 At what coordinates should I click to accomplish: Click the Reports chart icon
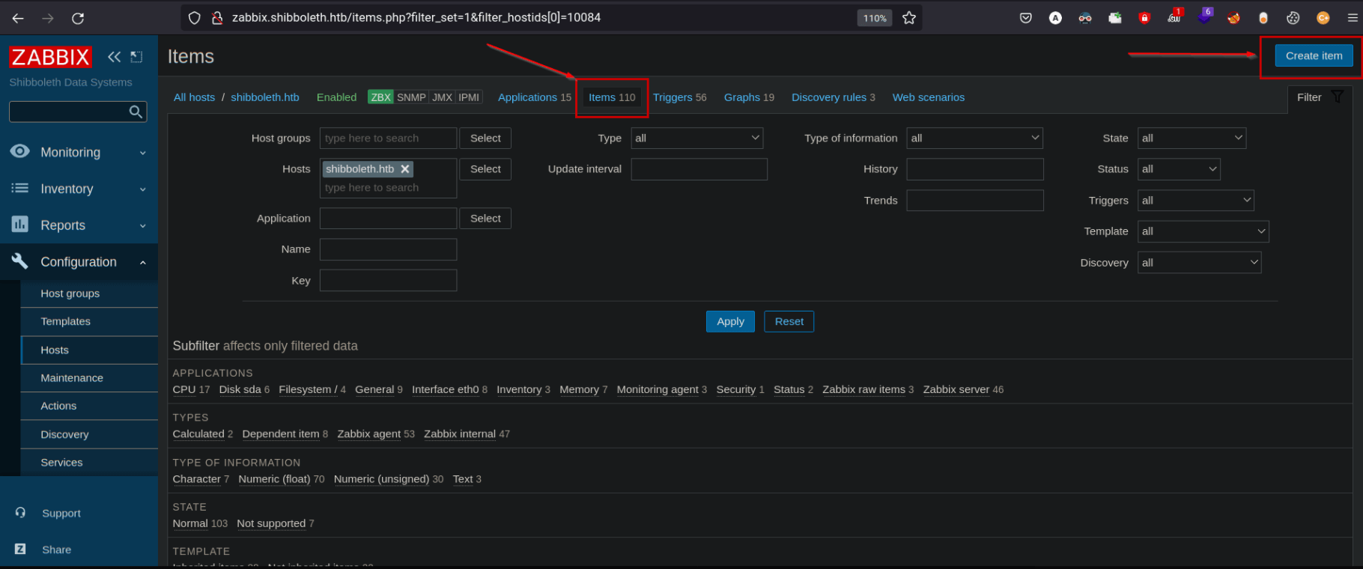tap(20, 224)
